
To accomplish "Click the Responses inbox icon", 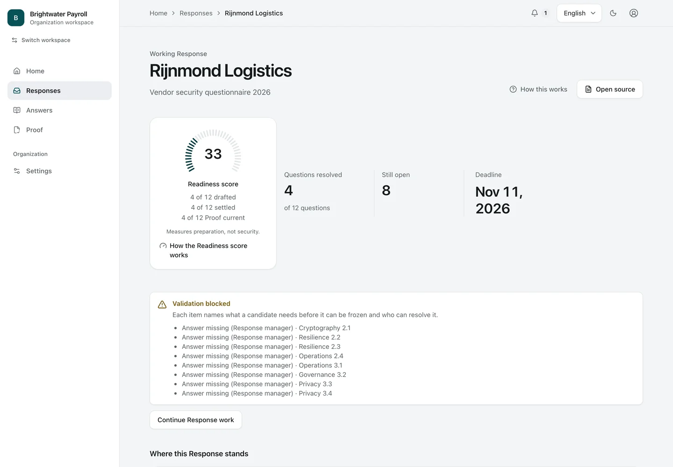I will point(17,91).
